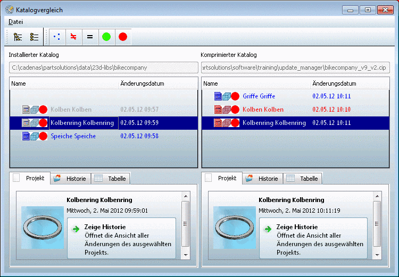Viewport: 399px width, 277px height.
Task: Click red cube icon of right Kolben Kolben
Action: click(x=227, y=110)
